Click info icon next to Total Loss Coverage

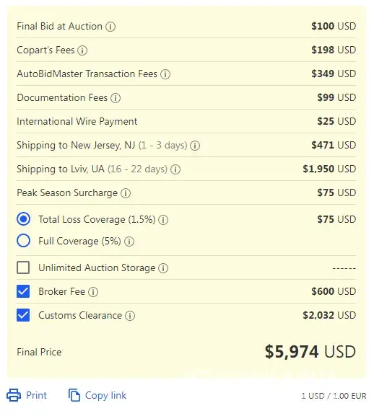[163, 220]
